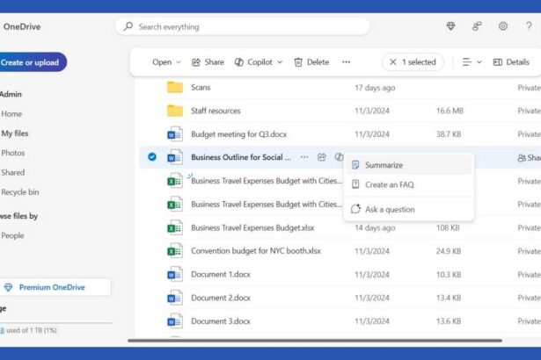This screenshot has height=360, width=541.
Task: Open the Staff resources folder
Action: coord(216,111)
